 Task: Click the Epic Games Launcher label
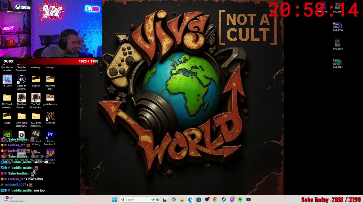tap(7, 69)
